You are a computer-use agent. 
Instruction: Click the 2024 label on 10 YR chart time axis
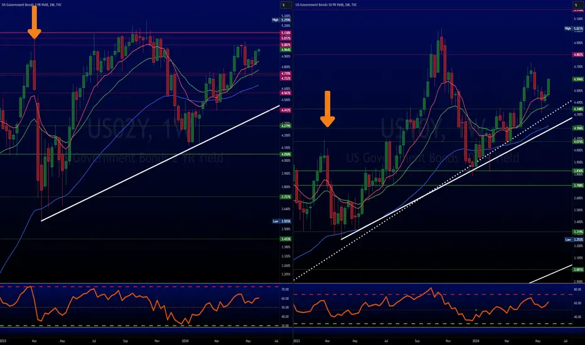(476, 341)
